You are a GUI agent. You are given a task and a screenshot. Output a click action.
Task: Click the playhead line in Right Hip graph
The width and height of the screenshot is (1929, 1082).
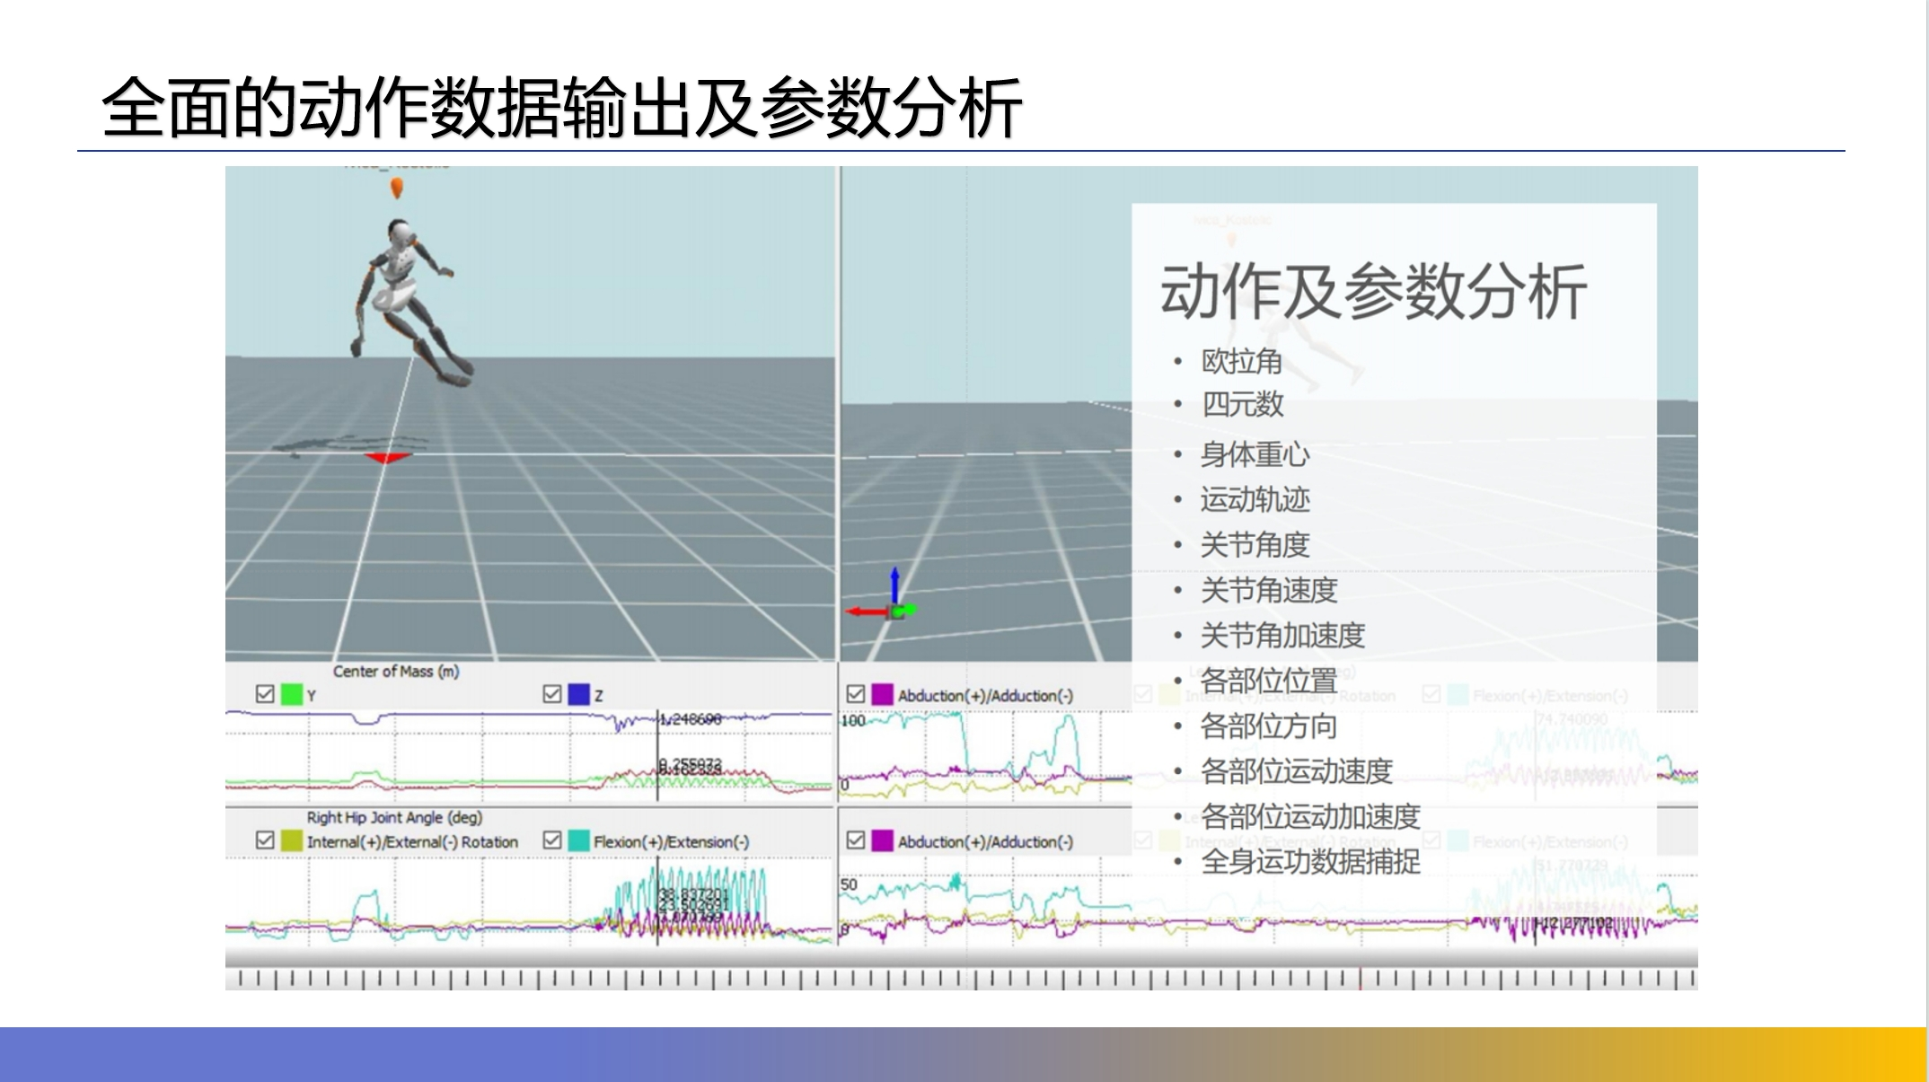point(657,901)
